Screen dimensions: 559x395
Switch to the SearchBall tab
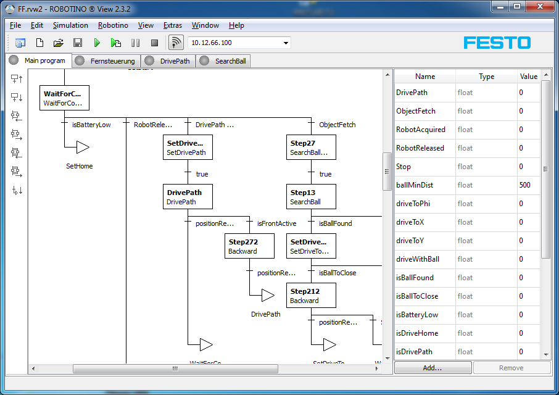point(223,61)
